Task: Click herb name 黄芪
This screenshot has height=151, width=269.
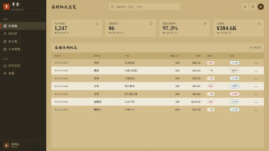Action: 96,70
